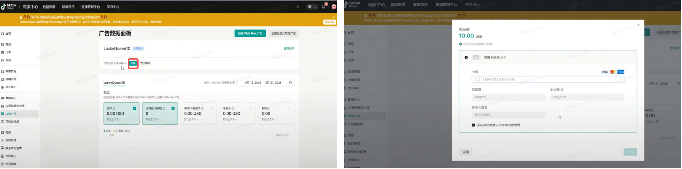Click the card number input field
Viewport: 682px width, 169px height.
[547, 79]
